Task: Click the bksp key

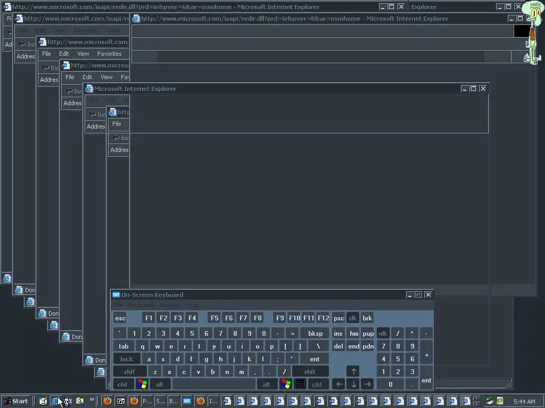Action: point(315,333)
